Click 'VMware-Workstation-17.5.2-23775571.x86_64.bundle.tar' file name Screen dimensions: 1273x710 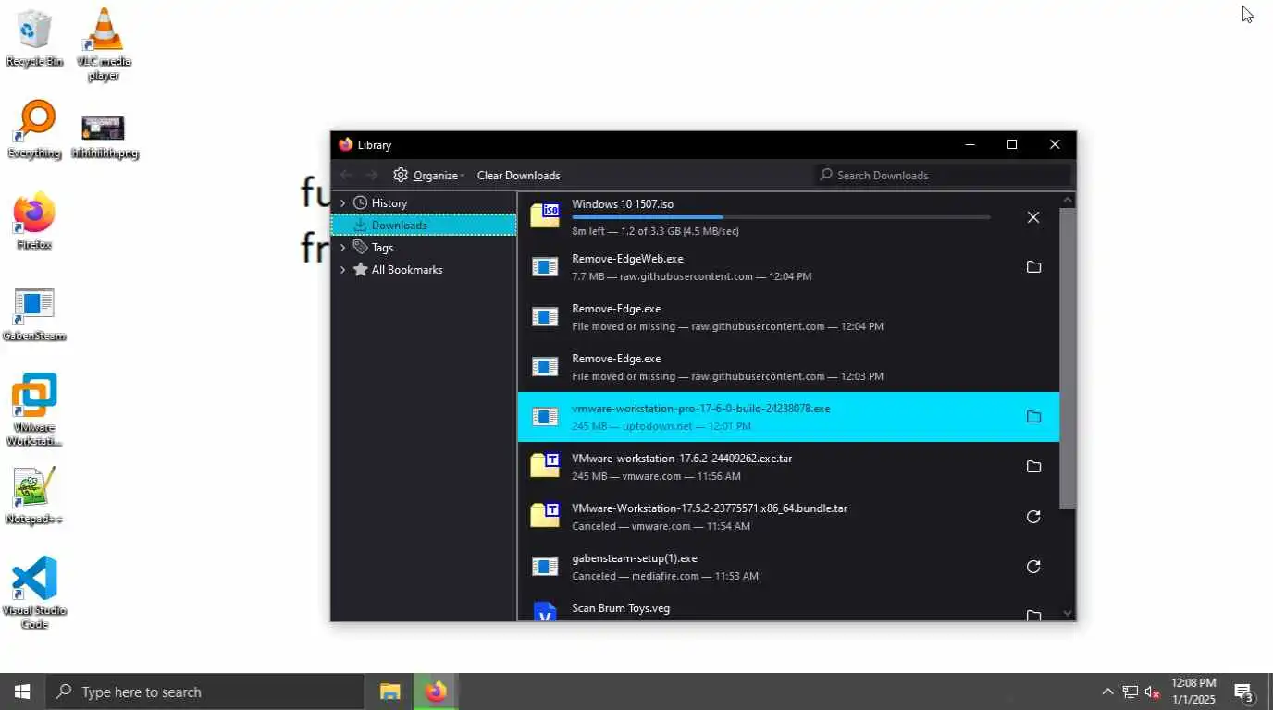(710, 508)
